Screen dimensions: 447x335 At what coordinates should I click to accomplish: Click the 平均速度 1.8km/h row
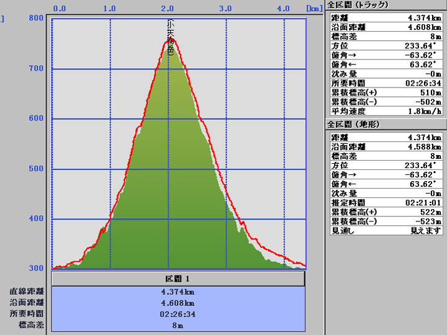384,111
